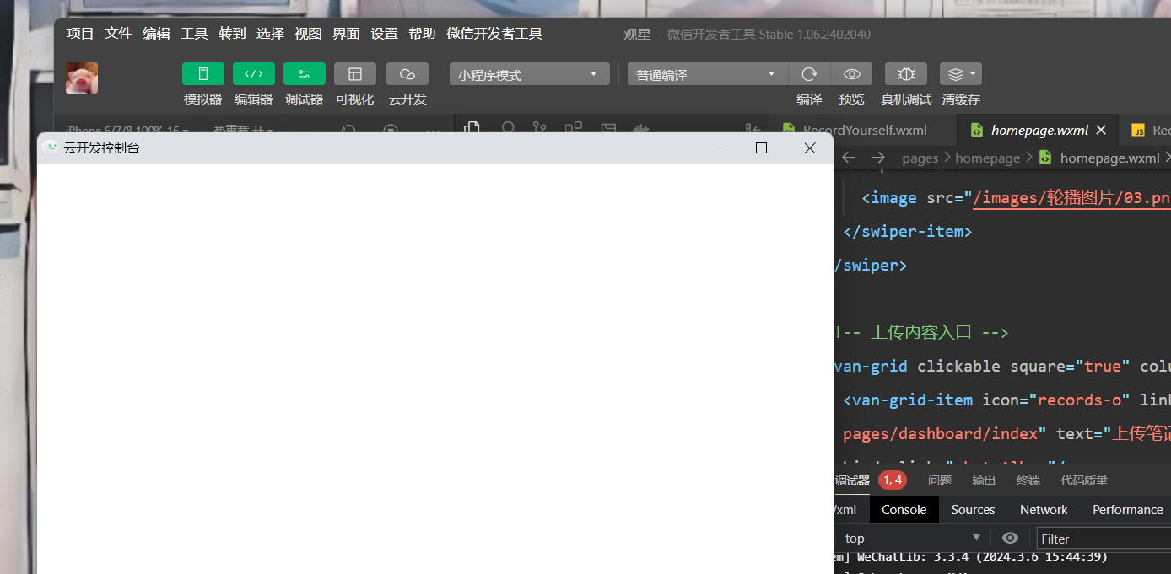Click the console Filter input field
The width and height of the screenshot is (1171, 574).
[1104, 539]
